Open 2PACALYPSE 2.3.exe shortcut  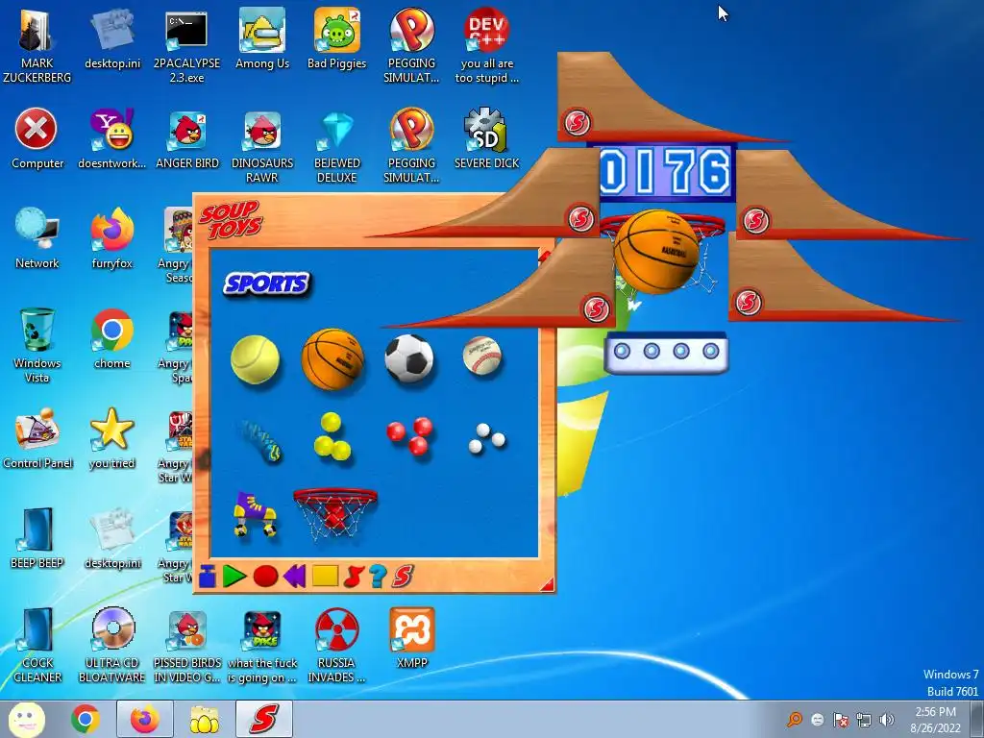tap(186, 45)
